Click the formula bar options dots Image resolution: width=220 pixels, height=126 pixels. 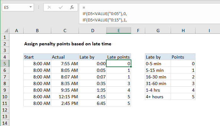tap(39, 7)
